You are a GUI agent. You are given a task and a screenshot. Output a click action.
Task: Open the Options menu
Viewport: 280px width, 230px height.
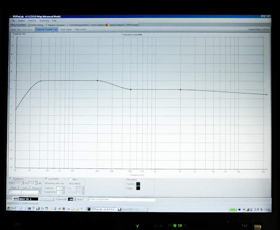[21, 21]
